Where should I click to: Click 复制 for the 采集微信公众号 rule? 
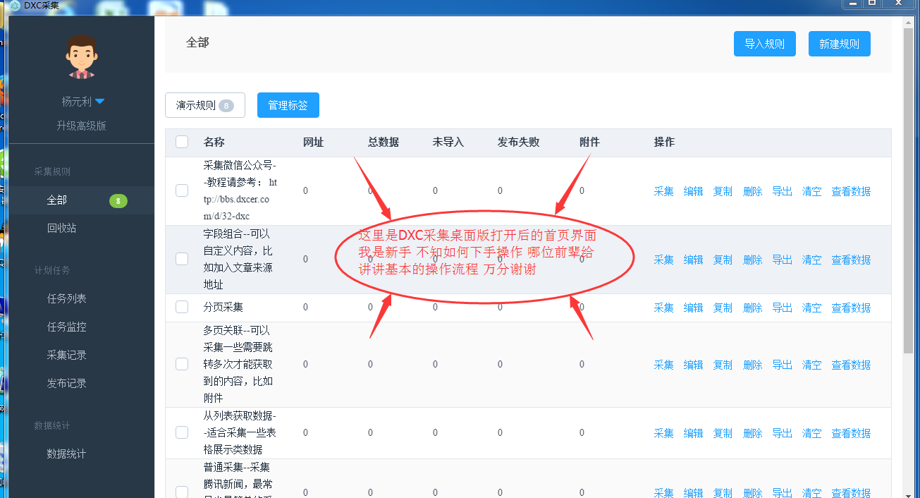(723, 191)
